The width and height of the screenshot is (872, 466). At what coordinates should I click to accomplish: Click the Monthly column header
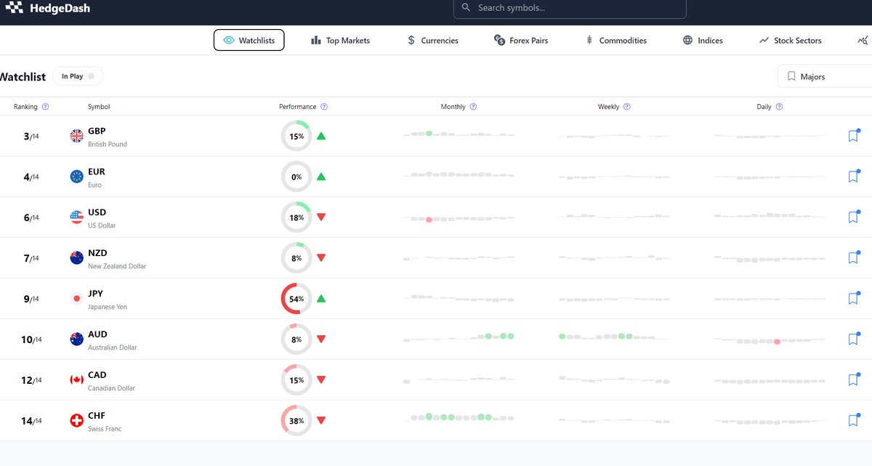(453, 107)
